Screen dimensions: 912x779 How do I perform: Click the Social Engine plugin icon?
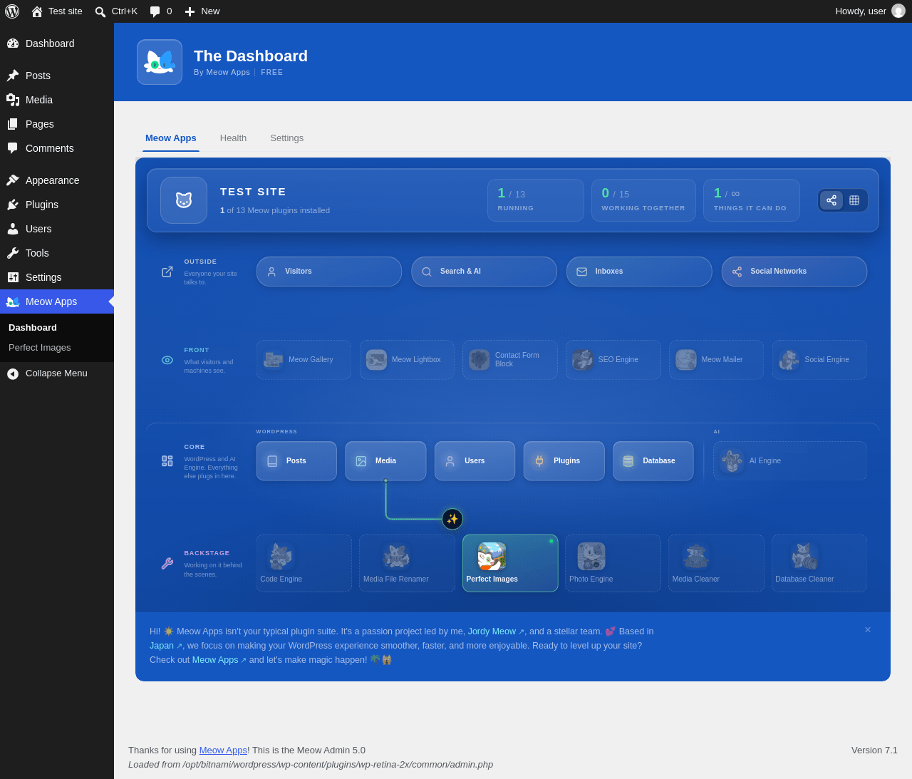[x=789, y=360]
